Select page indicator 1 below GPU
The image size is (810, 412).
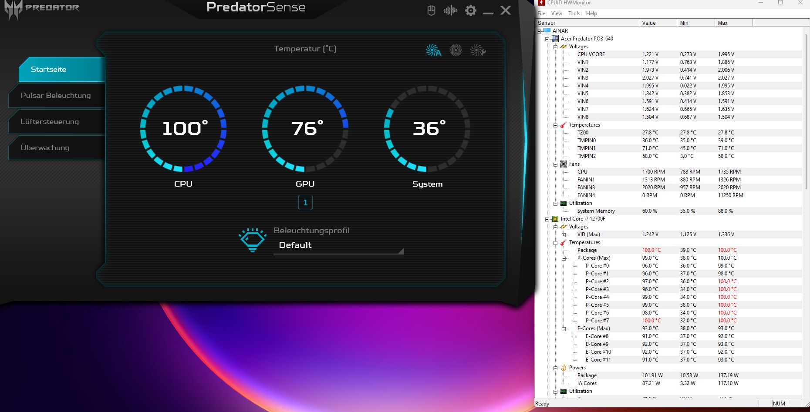[x=305, y=203]
